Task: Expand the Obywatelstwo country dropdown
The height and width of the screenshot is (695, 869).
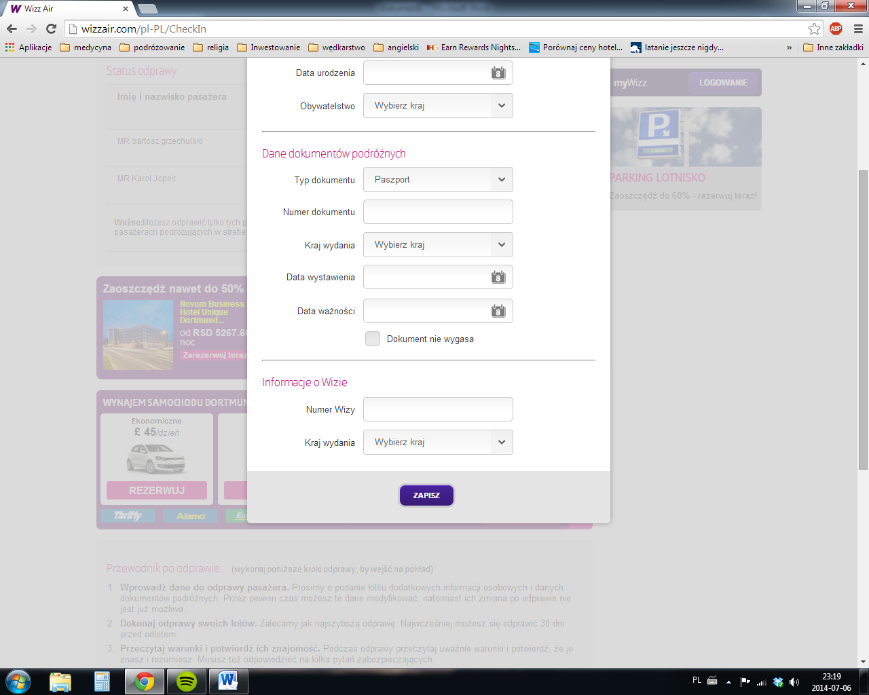Action: click(438, 106)
